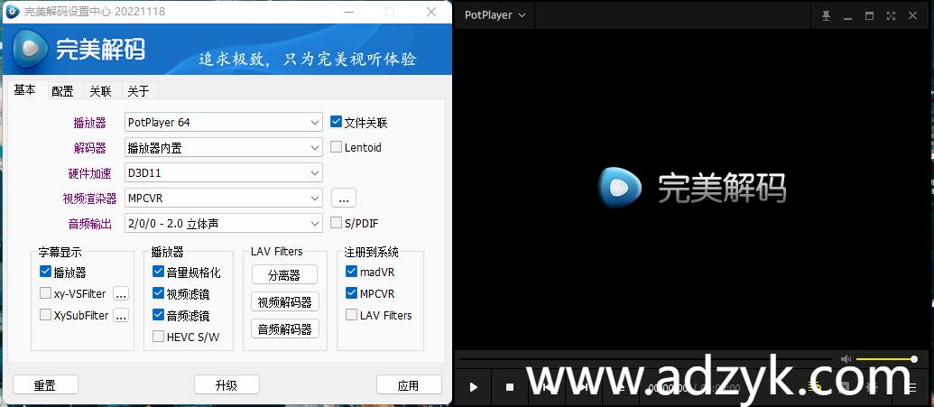This screenshot has height=407, width=934.
Task: Maximize the PotPlayer window
Action: 869,15
